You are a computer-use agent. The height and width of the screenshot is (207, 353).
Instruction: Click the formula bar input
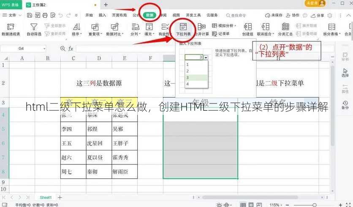pyautogui.click(x=126, y=49)
